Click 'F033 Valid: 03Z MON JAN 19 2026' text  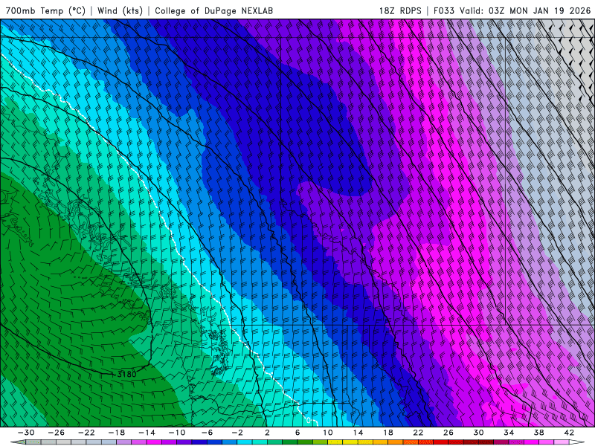[512, 10]
